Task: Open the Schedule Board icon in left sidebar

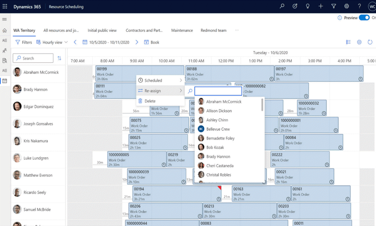Action: [5, 80]
